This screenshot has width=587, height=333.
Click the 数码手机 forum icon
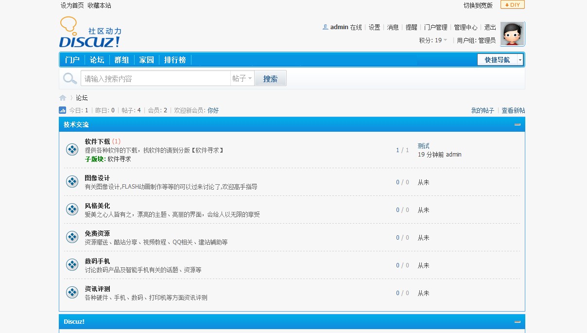click(72, 265)
